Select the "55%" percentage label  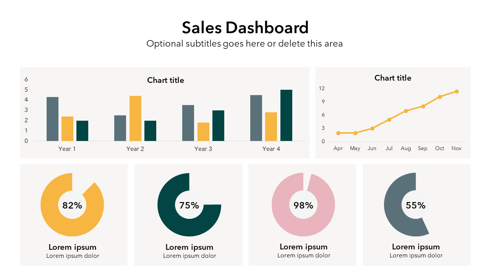(416, 205)
